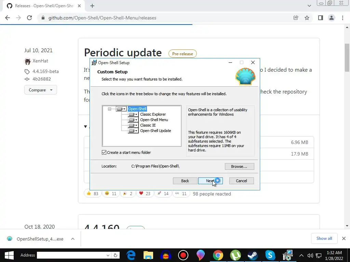Close the Releases Open-Shell tab
Screen dimensions: 350x262
(79, 6)
